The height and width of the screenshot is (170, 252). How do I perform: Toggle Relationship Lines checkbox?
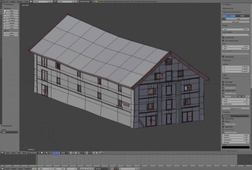pos(223,93)
